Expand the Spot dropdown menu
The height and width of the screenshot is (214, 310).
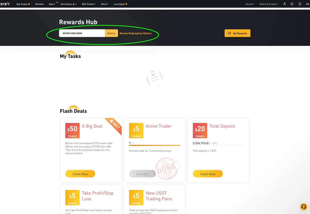click(x=52, y=4)
